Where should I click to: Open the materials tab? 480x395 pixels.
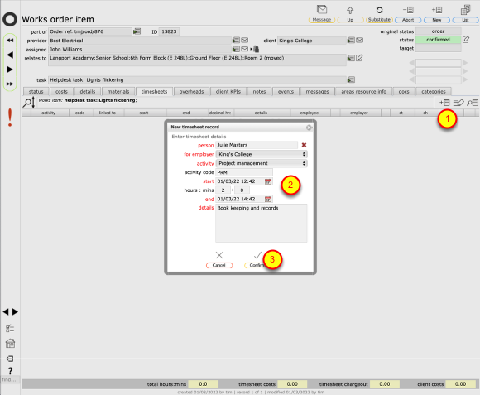click(118, 92)
